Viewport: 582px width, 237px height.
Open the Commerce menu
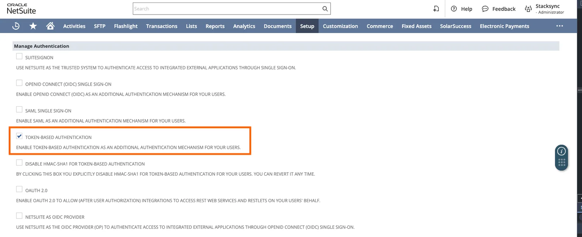click(380, 26)
